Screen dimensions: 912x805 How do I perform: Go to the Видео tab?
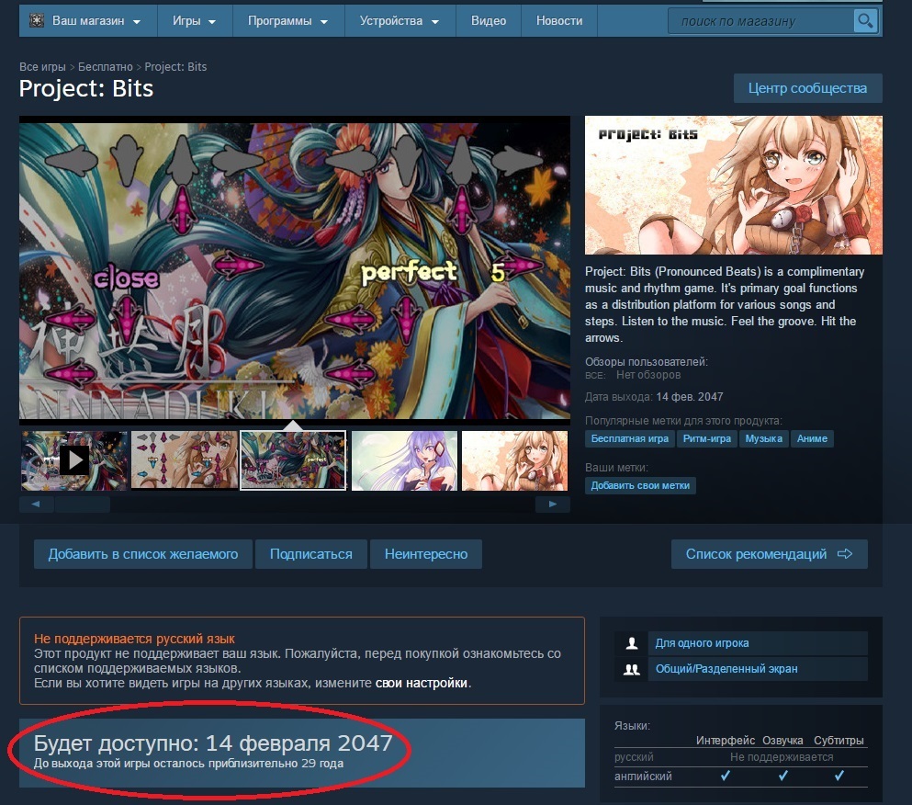click(x=488, y=21)
